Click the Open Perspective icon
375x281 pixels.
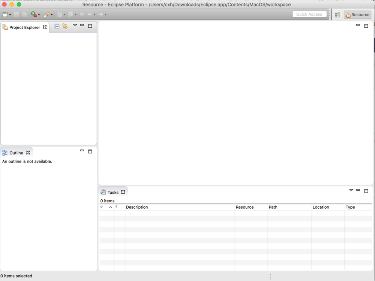pos(337,14)
